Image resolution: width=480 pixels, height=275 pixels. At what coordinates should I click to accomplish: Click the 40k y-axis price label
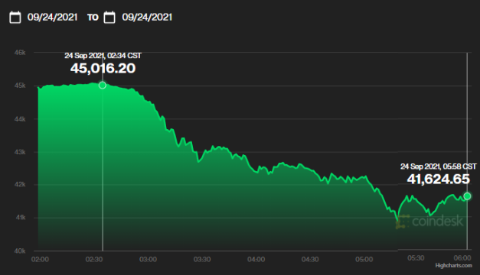coord(20,251)
